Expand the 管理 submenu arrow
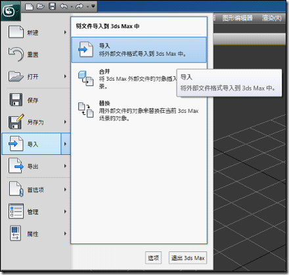Viewport: 289px width, 275px height. (x=65, y=211)
